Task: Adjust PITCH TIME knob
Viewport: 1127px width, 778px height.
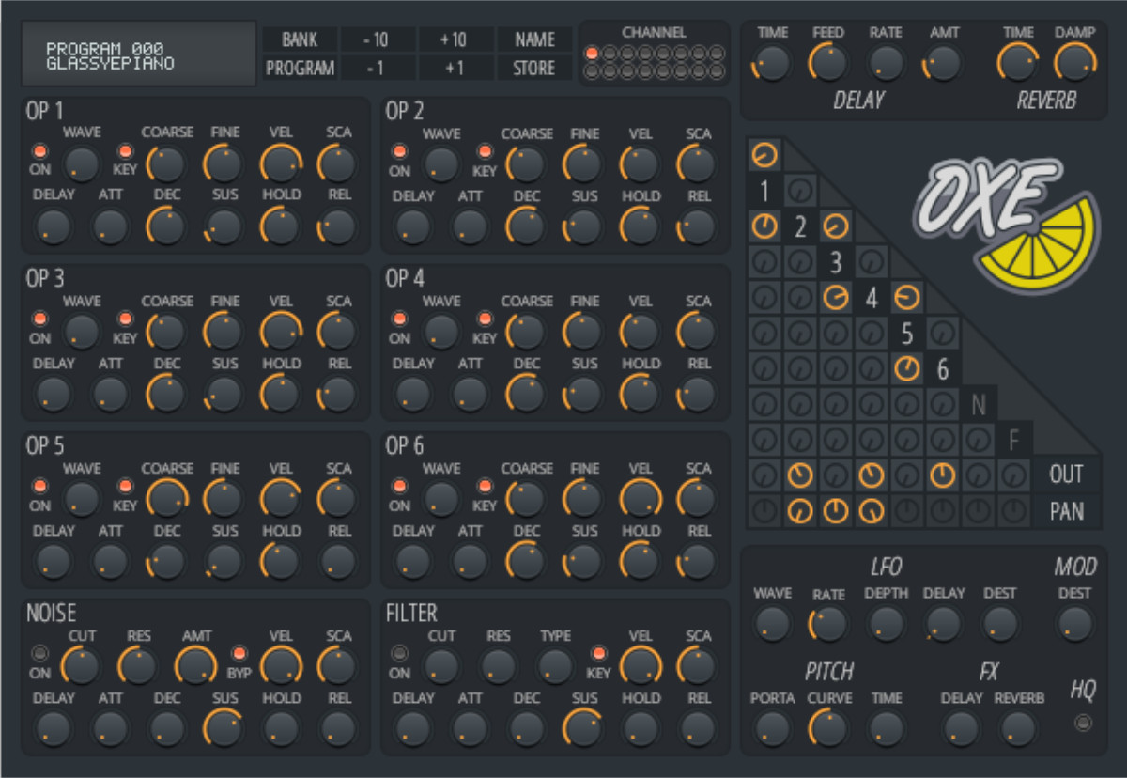Action: (886, 728)
